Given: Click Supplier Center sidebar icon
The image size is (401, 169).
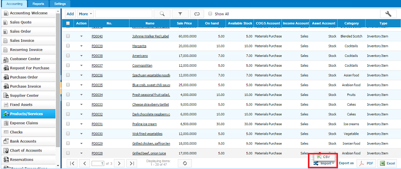Looking at the screenshot, I should [x=6, y=96].
